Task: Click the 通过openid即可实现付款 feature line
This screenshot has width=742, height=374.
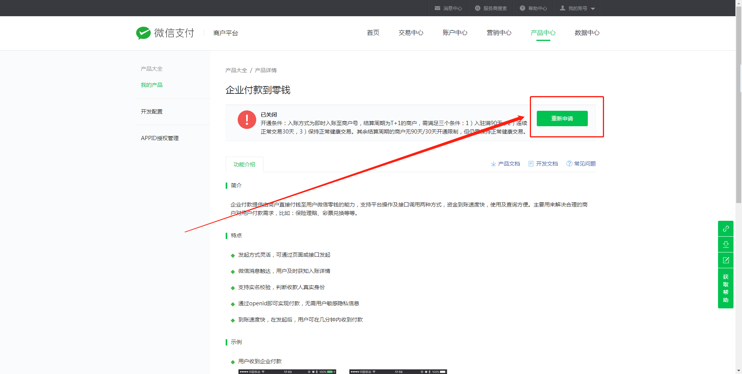Action: [x=298, y=303]
